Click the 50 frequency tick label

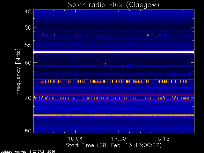click(28, 27)
